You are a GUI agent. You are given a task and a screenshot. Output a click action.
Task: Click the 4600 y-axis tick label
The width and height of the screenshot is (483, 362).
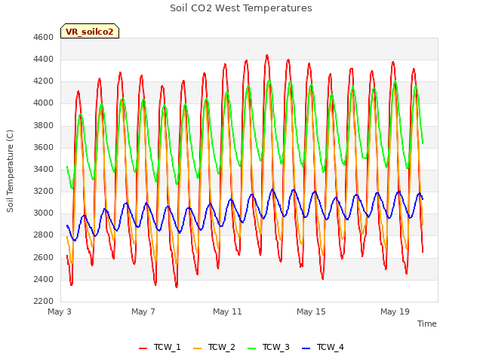[44, 37]
